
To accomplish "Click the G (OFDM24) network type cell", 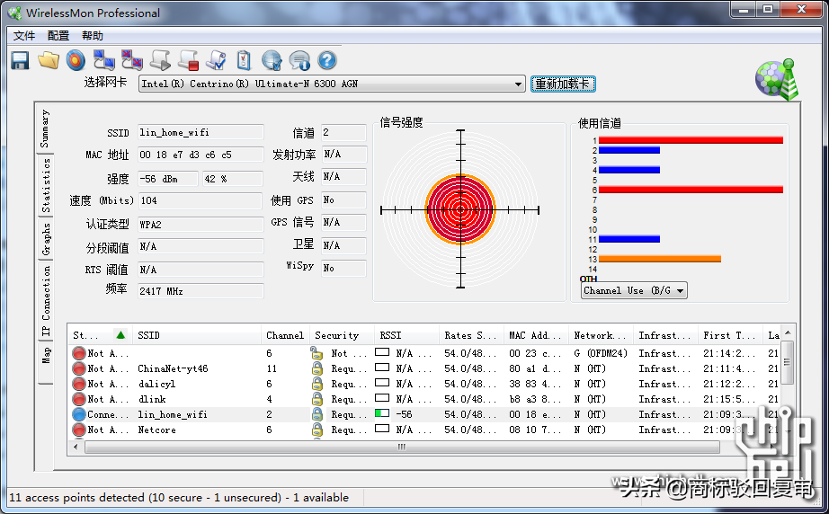I will pyautogui.click(x=601, y=353).
